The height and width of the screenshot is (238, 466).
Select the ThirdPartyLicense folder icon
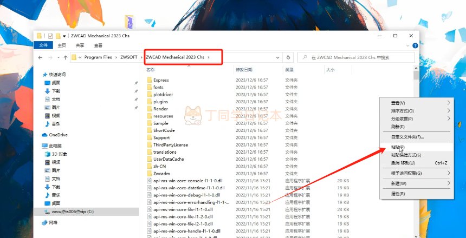pyautogui.click(x=150, y=145)
